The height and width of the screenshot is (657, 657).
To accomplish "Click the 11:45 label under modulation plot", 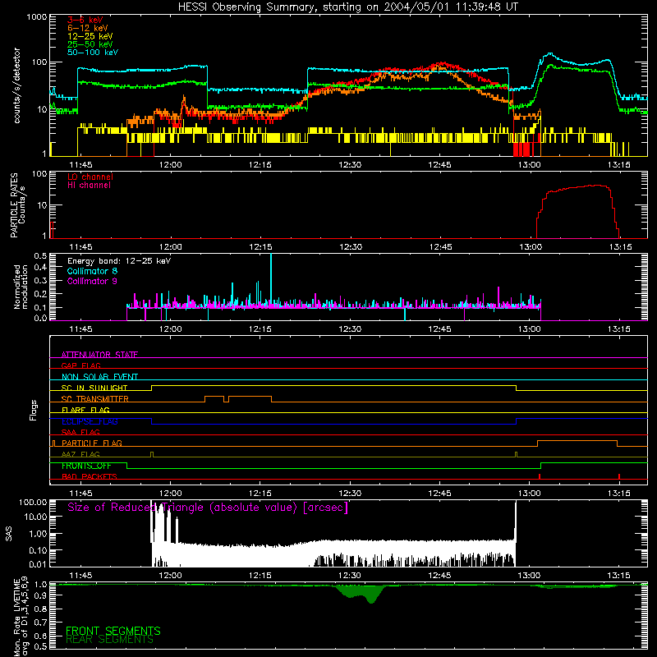I will tap(80, 329).
